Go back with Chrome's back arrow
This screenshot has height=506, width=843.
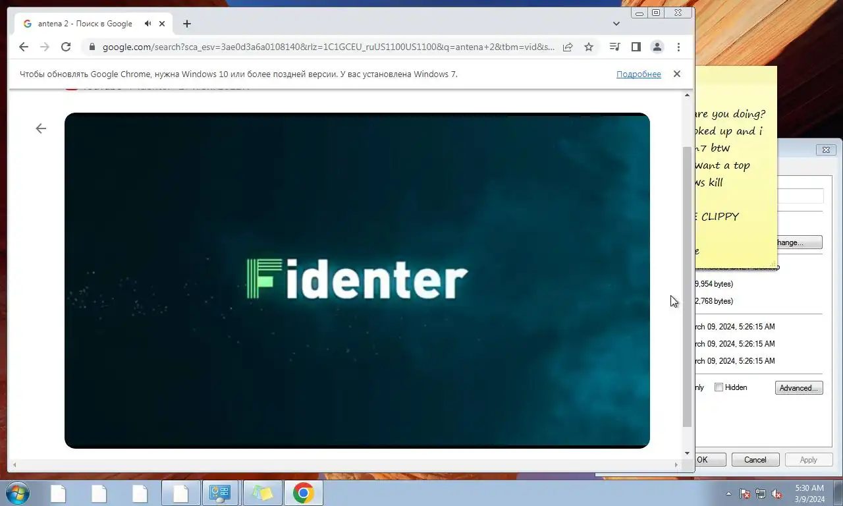pos(24,47)
